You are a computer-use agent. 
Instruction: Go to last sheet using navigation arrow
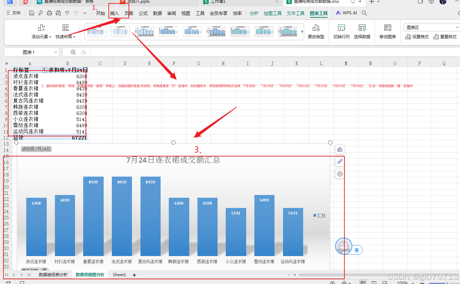click(29, 274)
